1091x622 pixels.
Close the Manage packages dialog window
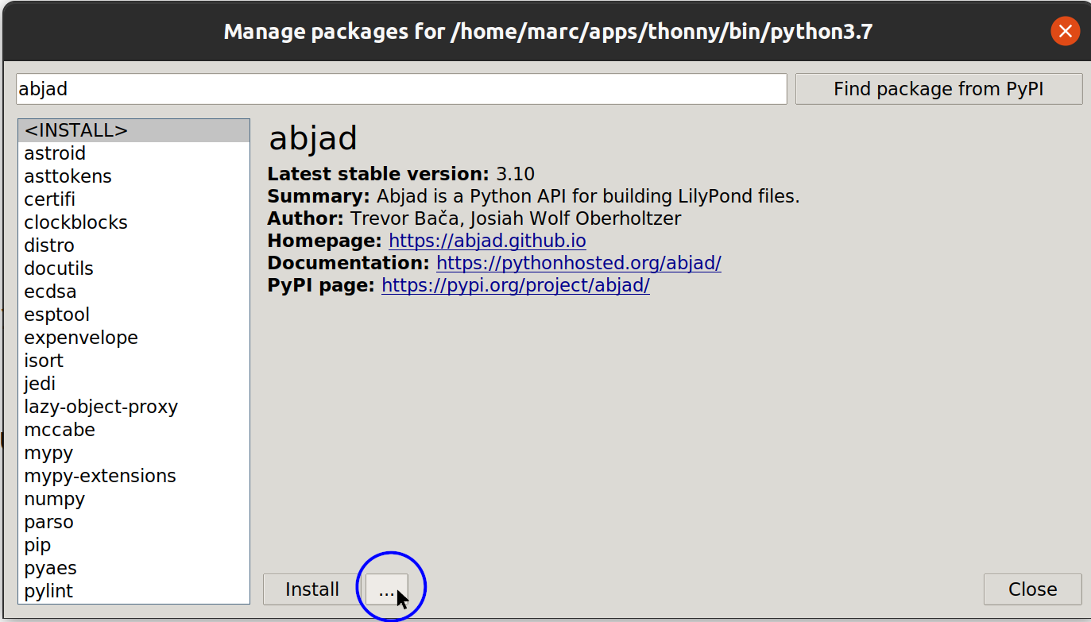1065,32
